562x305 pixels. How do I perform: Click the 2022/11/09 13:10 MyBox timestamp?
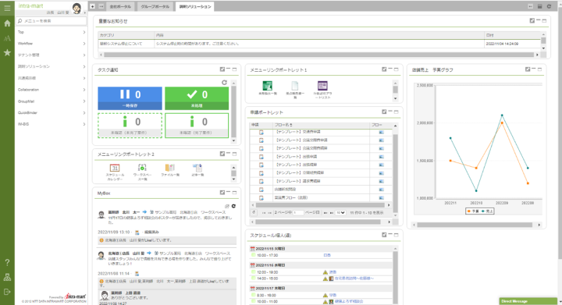coord(114,232)
